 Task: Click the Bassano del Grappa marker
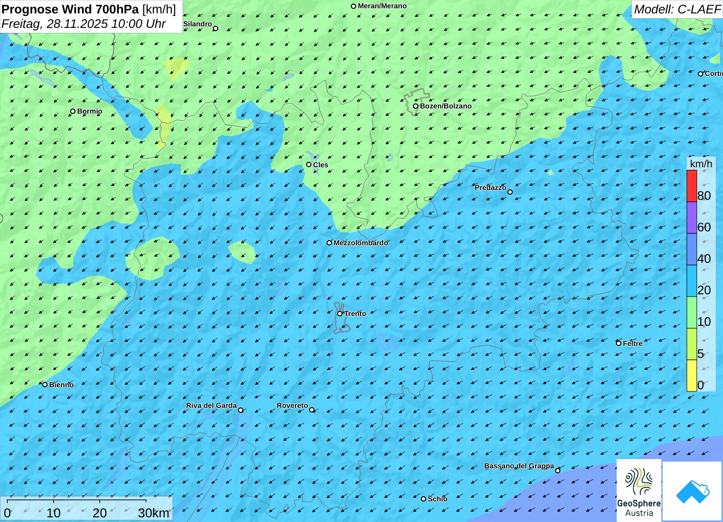[x=558, y=470]
